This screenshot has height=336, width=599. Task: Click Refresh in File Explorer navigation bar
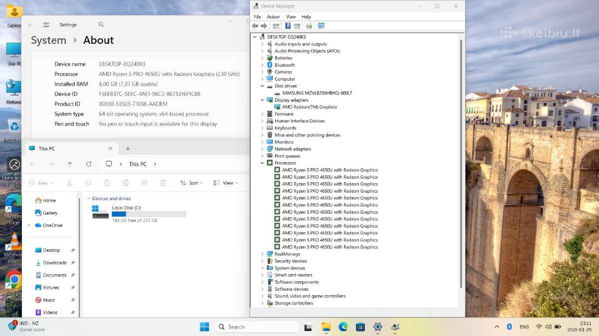[x=88, y=164]
